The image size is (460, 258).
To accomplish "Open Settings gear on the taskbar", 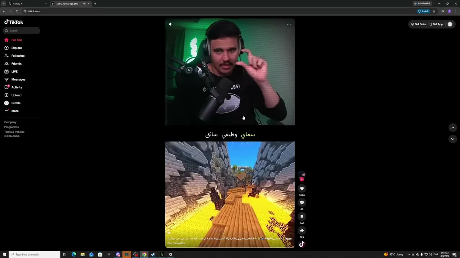I will tap(171, 254).
